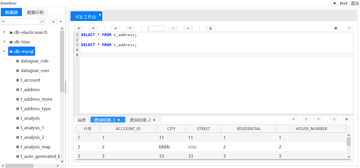Expand the db-hive tree node
Screen dimensions: 360x168
coord(4,42)
